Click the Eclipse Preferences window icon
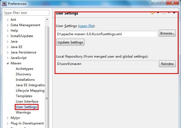This screenshot has height=128, width=181. coord(4,4)
